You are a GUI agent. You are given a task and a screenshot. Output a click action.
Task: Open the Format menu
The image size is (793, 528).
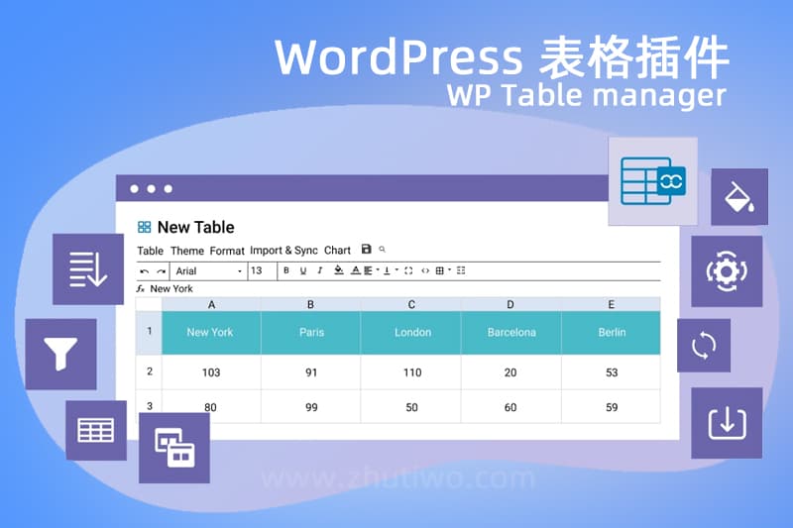coord(227,251)
